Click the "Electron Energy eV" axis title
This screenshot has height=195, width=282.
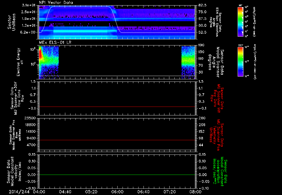point(20,62)
